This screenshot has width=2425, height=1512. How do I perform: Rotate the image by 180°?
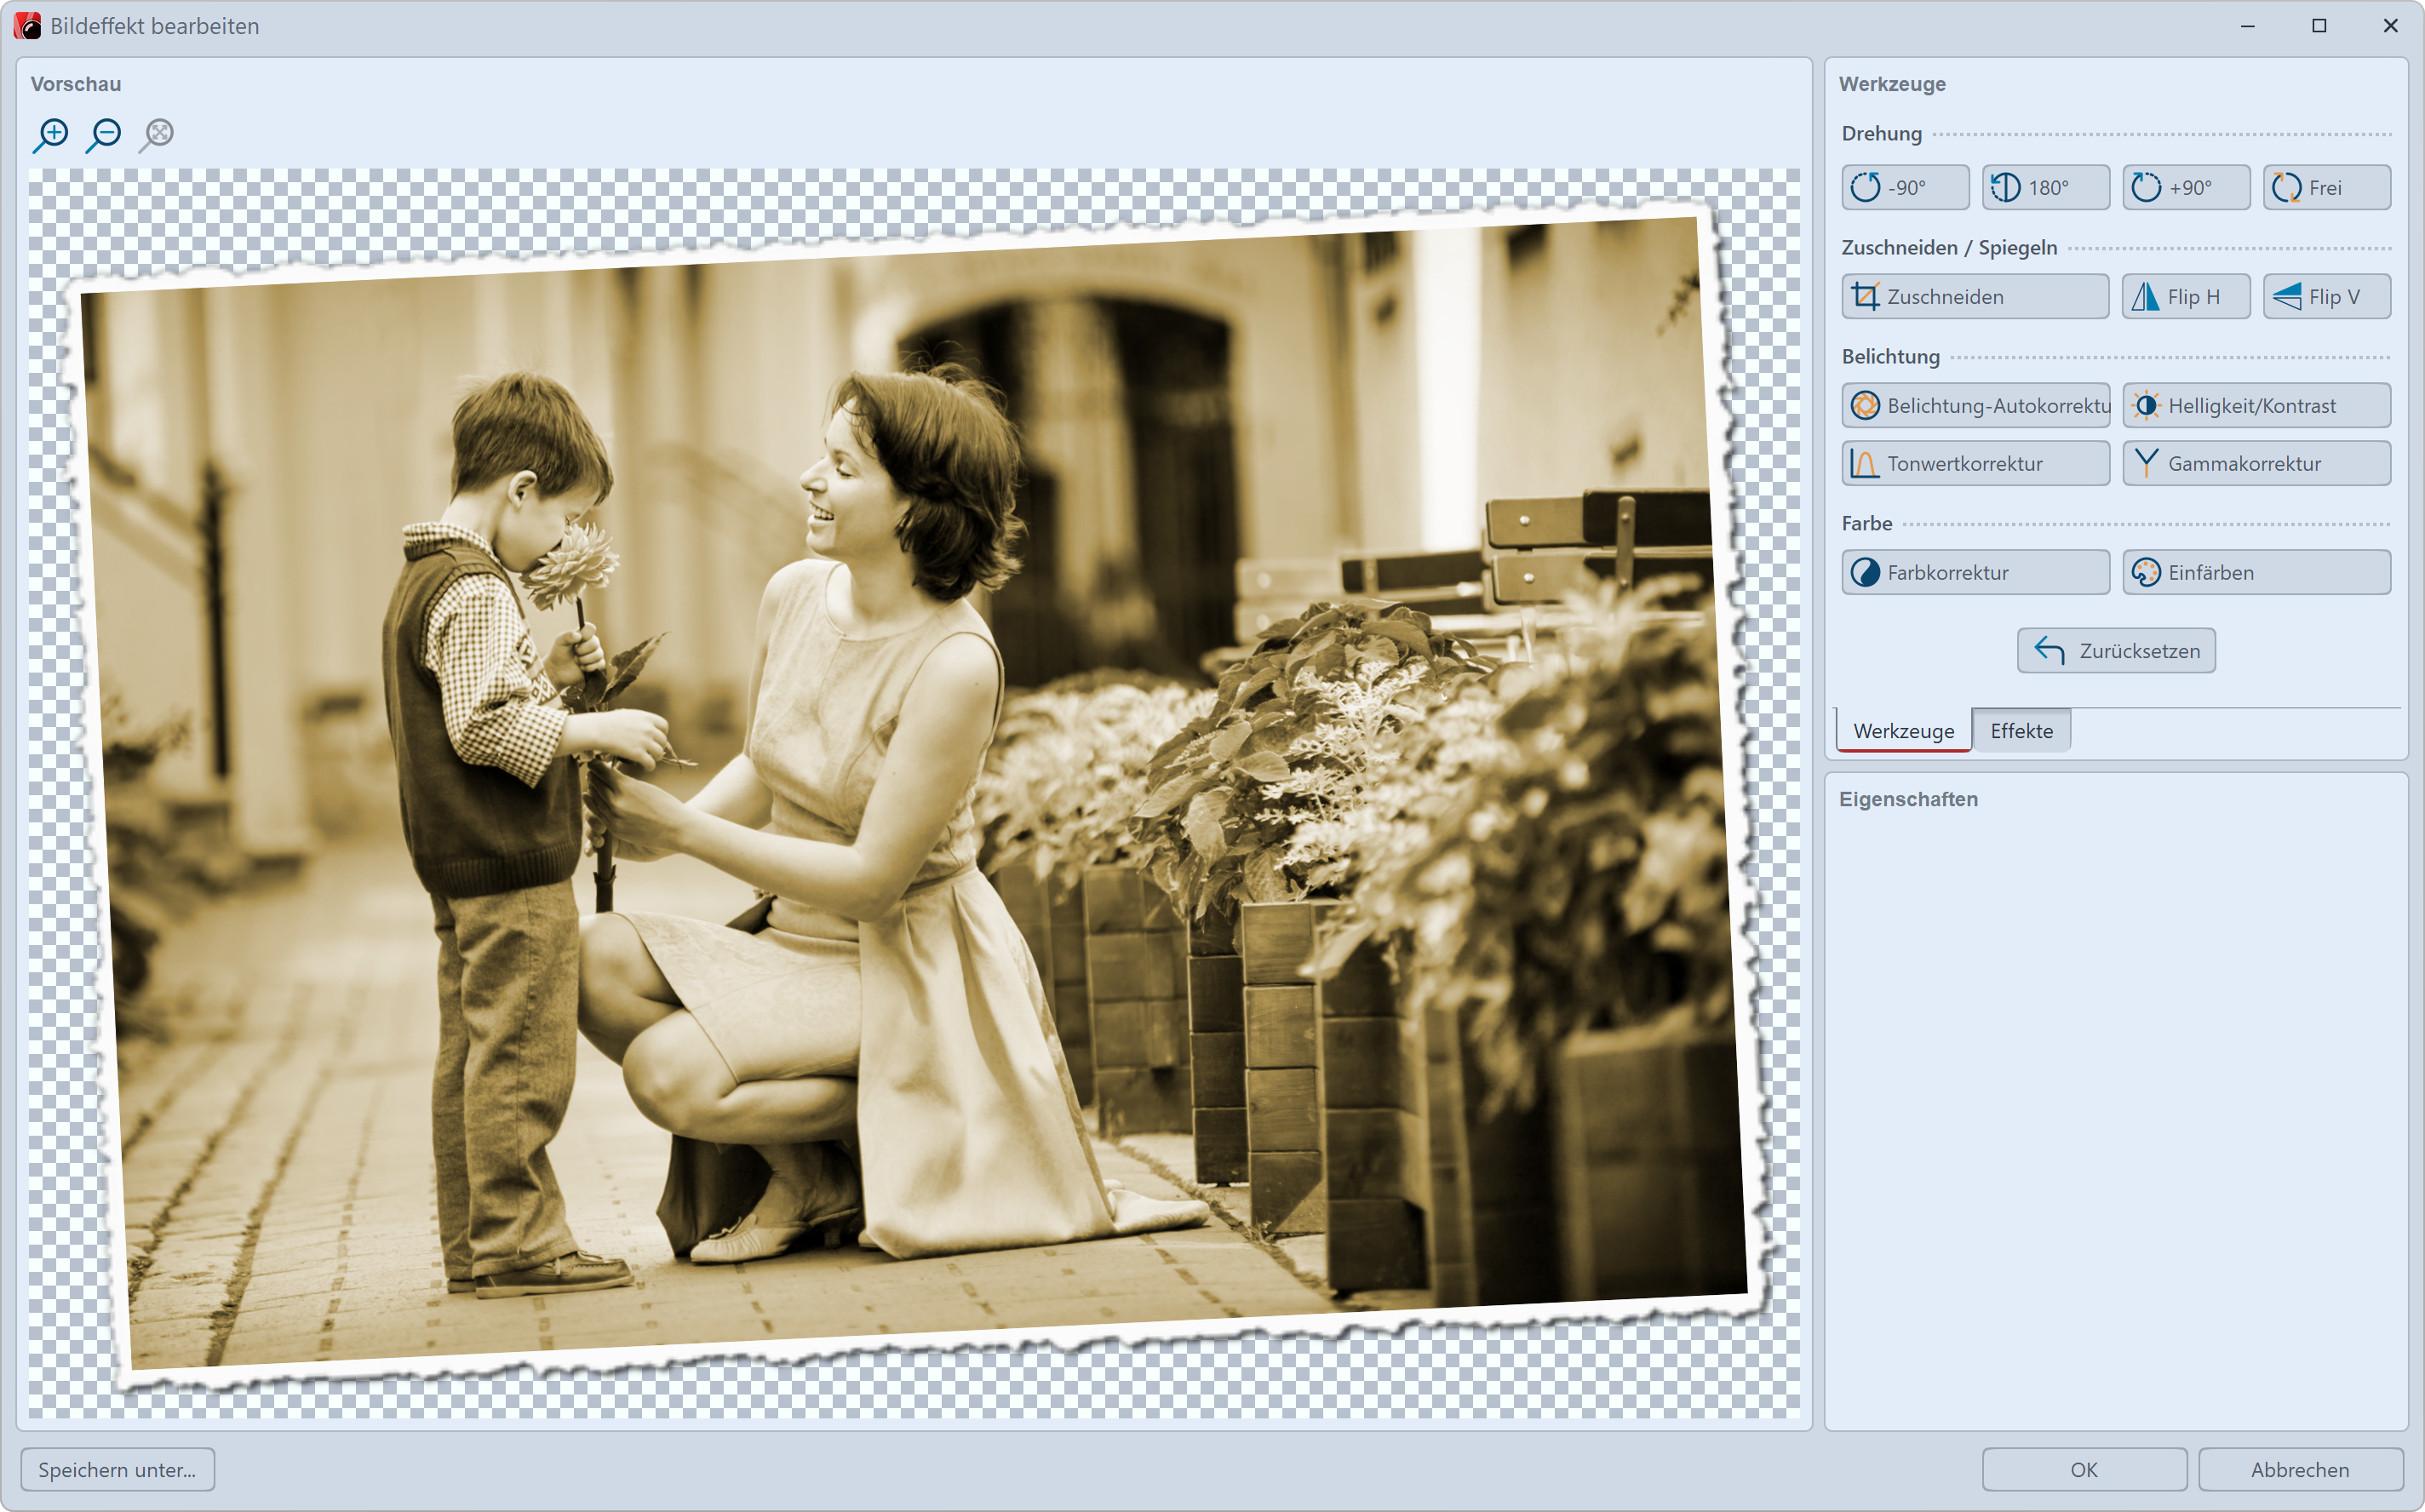pyautogui.click(x=2045, y=188)
